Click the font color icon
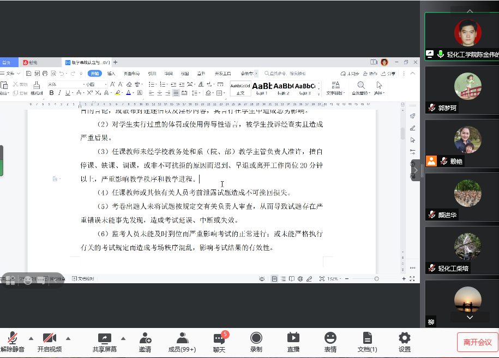The height and width of the screenshot is (358, 499). (128, 92)
